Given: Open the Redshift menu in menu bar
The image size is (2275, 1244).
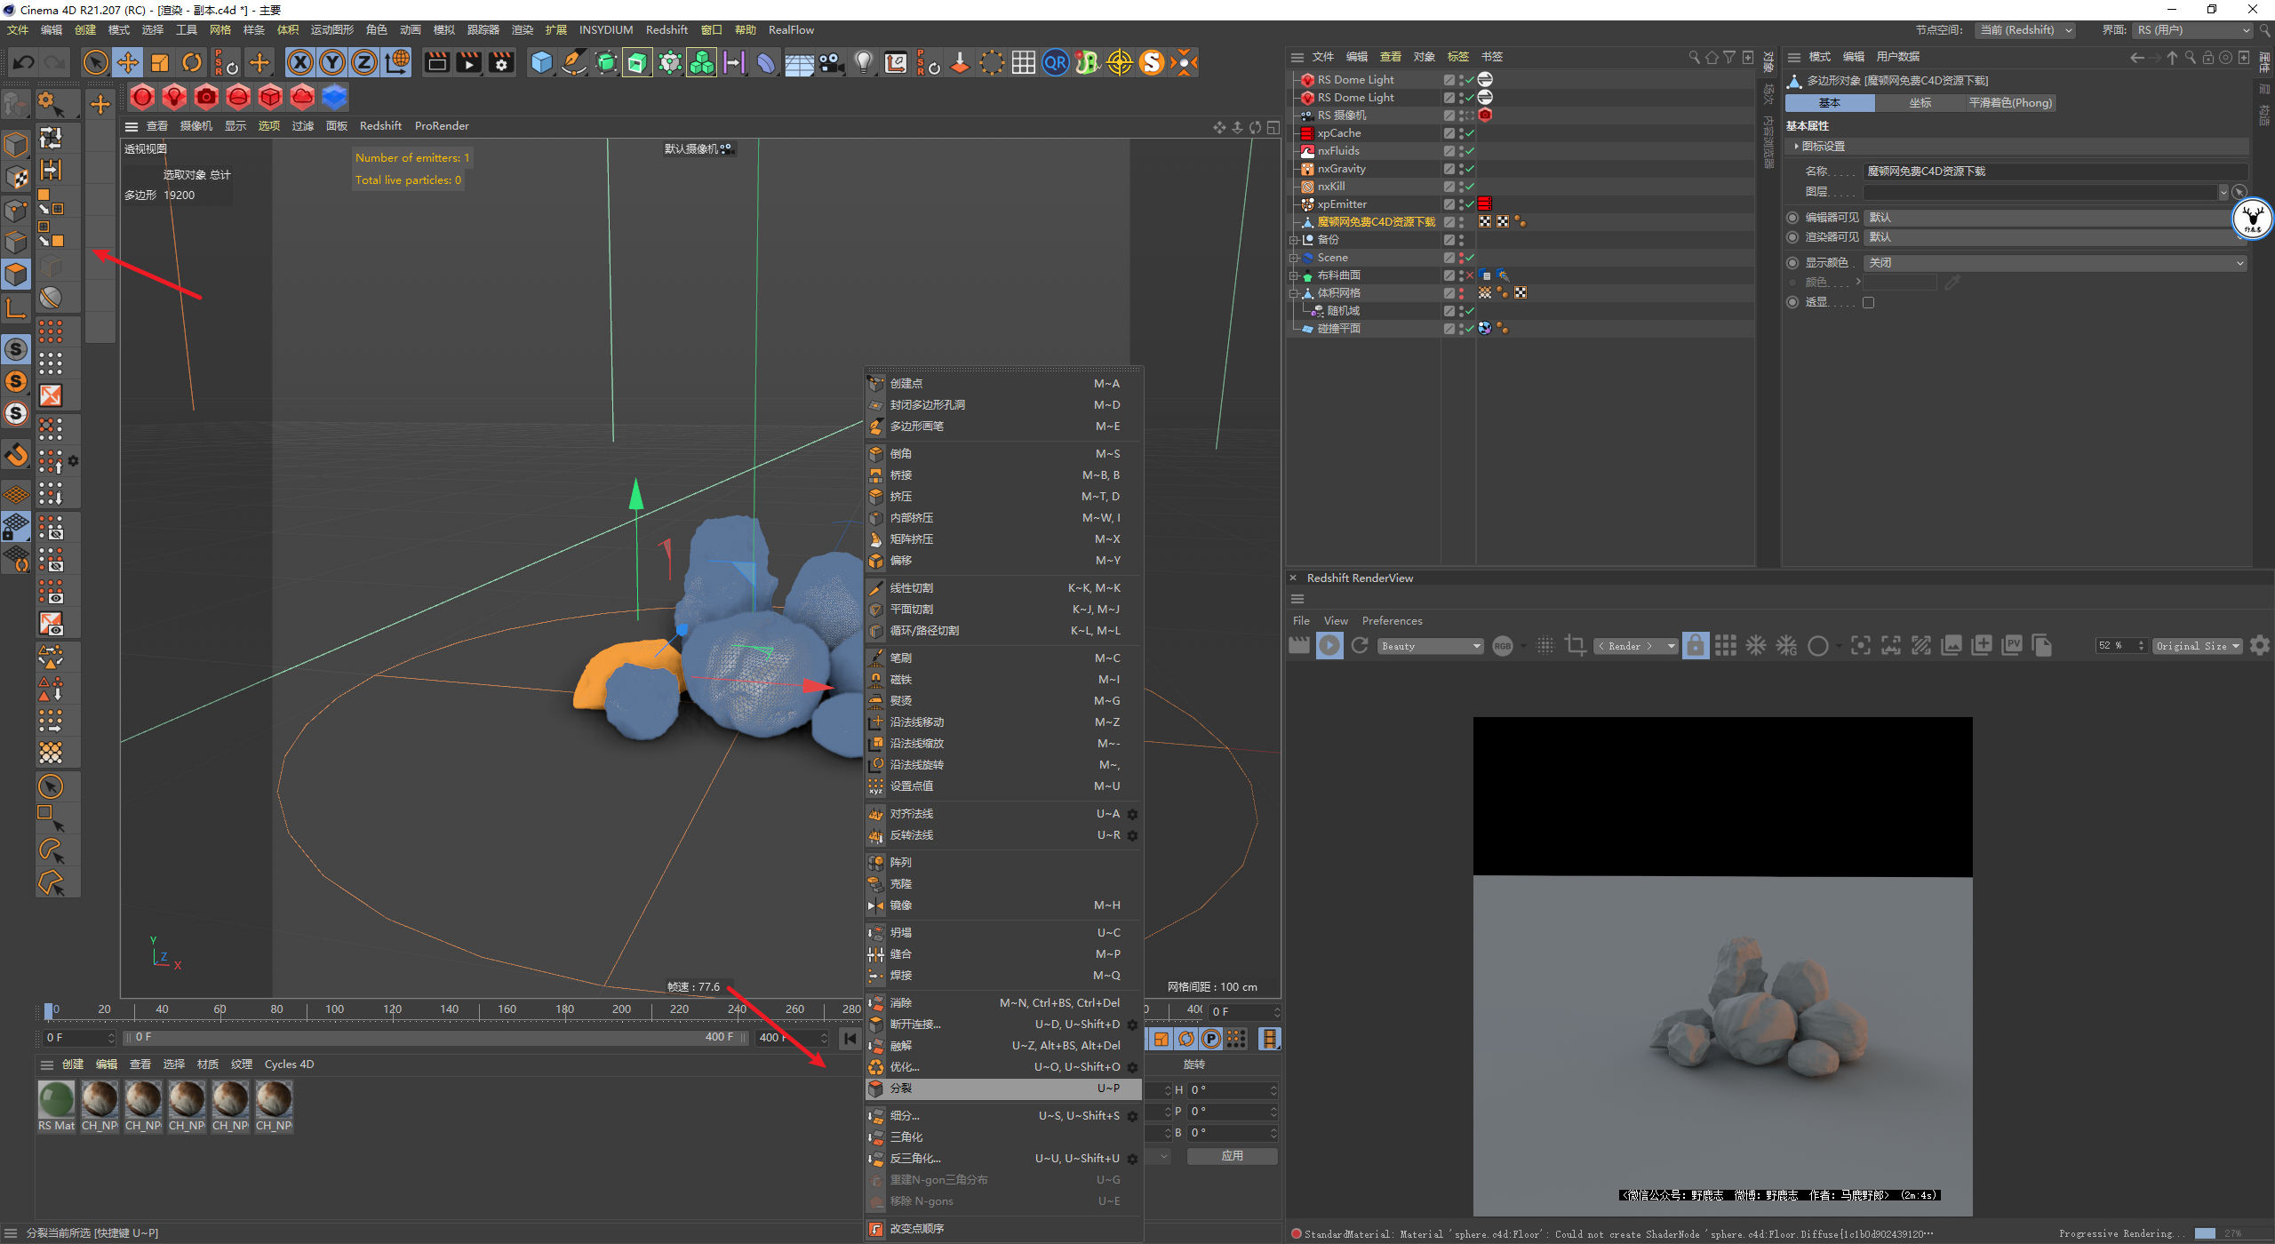Looking at the screenshot, I should pyautogui.click(x=667, y=30).
